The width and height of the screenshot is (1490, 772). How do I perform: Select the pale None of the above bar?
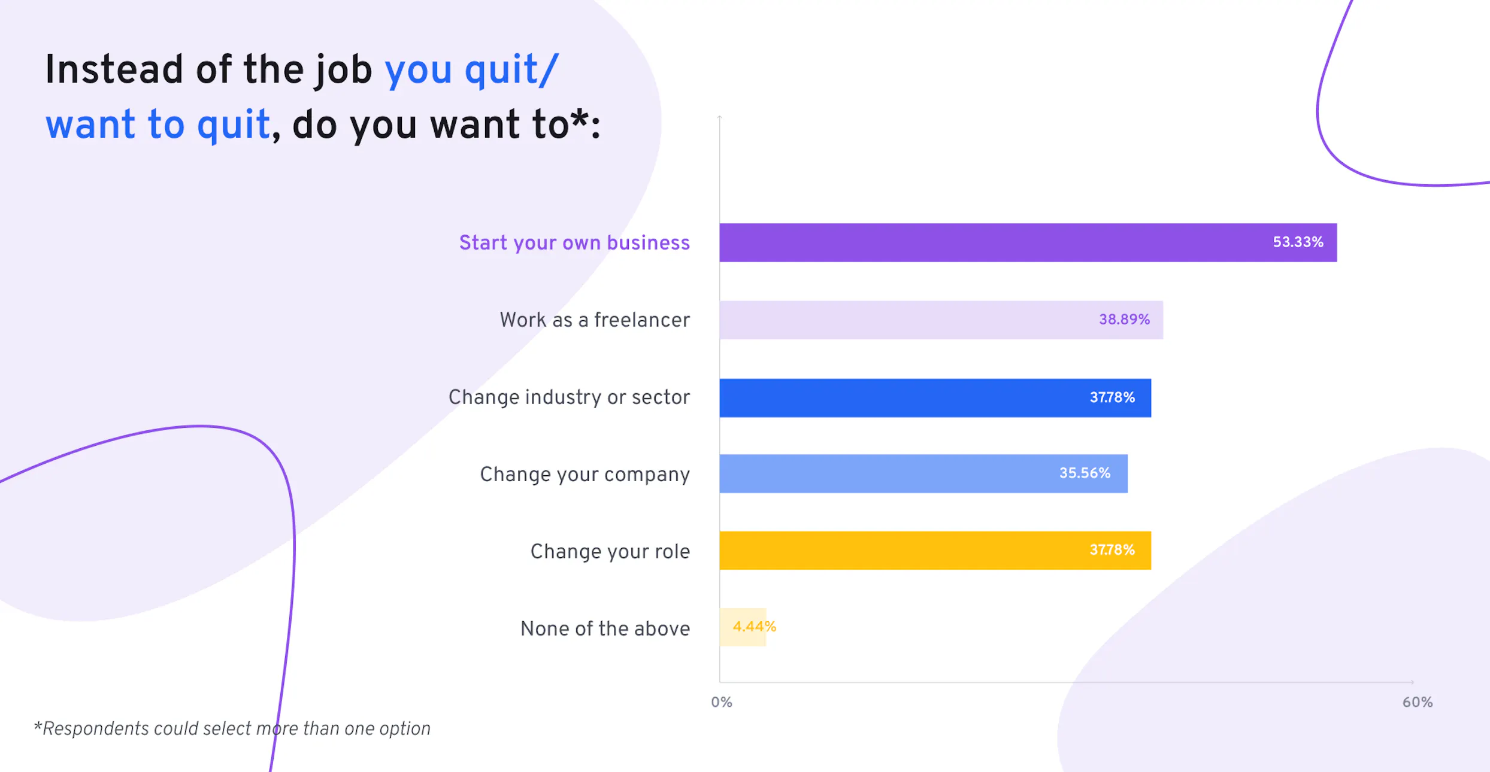pyautogui.click(x=743, y=627)
